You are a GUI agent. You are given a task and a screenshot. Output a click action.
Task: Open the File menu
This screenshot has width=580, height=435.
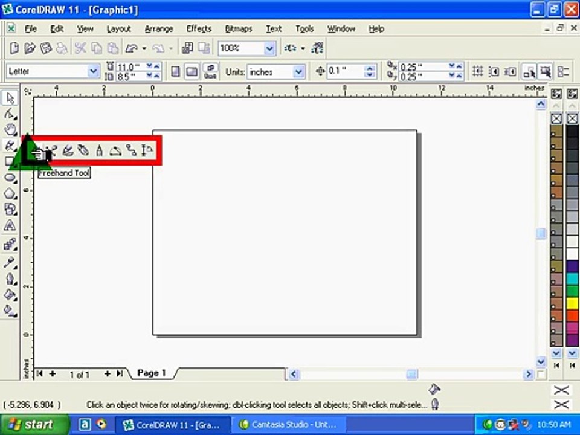click(31, 28)
